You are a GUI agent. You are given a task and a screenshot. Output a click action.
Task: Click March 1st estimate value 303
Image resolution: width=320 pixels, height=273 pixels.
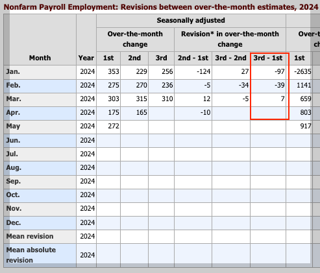114,99
